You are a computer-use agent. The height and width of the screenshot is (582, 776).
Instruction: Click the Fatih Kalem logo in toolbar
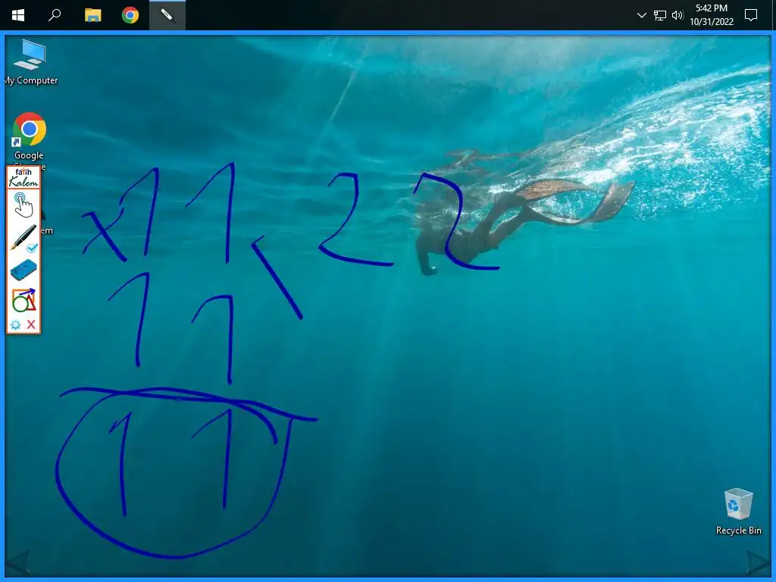click(x=23, y=177)
